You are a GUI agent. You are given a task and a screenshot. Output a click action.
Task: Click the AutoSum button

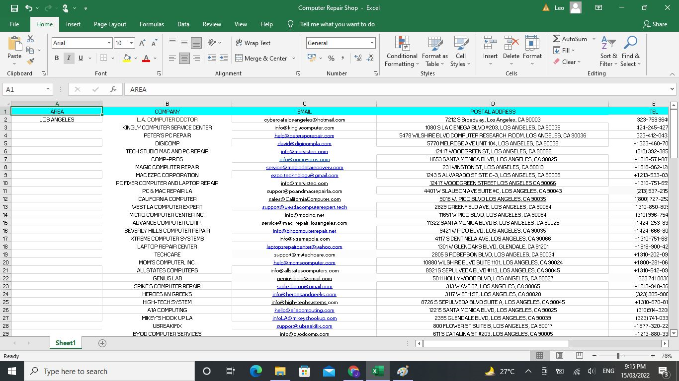(x=570, y=39)
